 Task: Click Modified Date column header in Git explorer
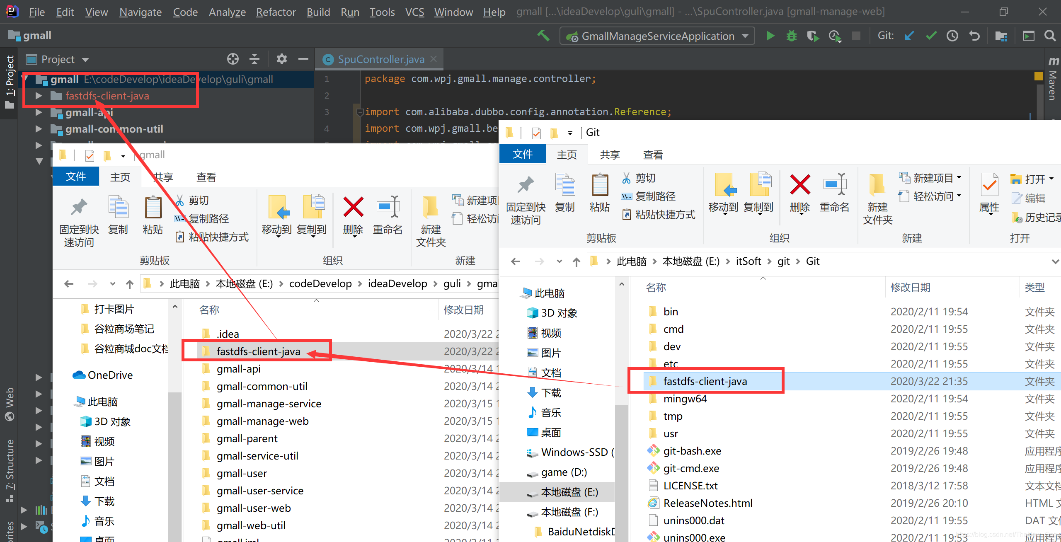click(x=910, y=287)
